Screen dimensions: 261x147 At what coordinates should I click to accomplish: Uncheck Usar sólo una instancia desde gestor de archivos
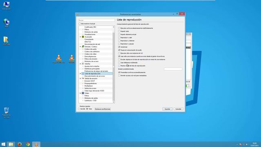[119, 56]
